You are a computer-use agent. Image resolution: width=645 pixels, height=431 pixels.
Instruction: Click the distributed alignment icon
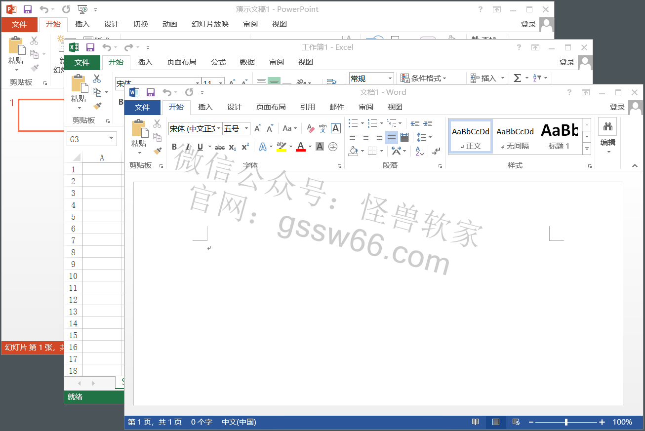[404, 137]
